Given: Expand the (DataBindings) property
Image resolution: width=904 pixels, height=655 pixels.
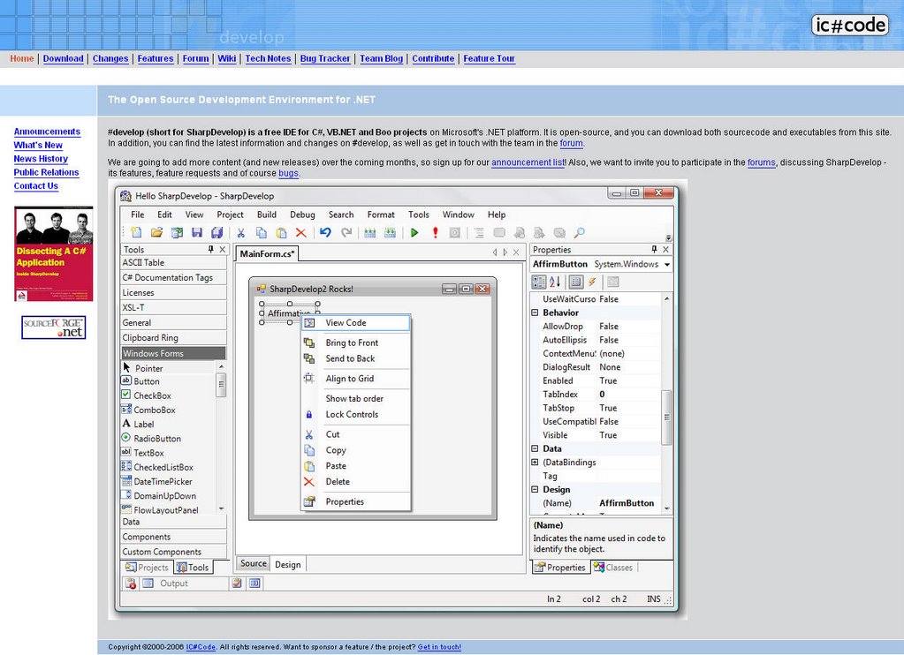Looking at the screenshot, I should click(x=535, y=462).
